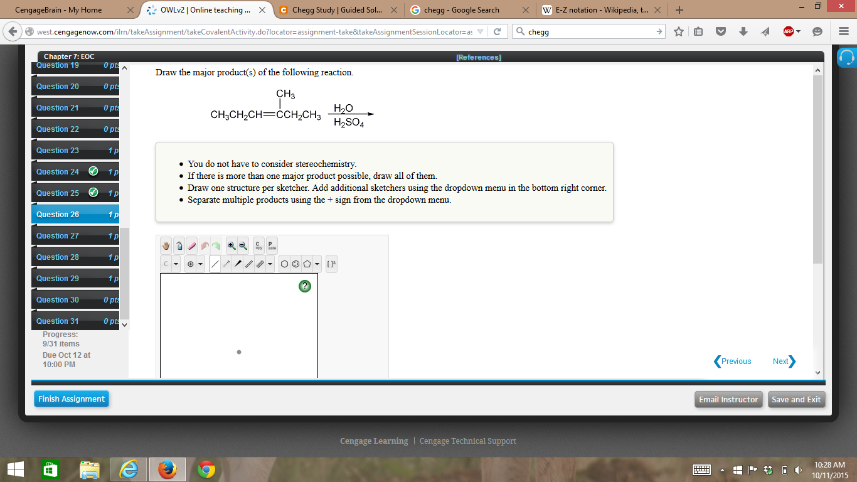Go to the Next question
Image resolution: width=857 pixels, height=482 pixels.
click(784, 361)
